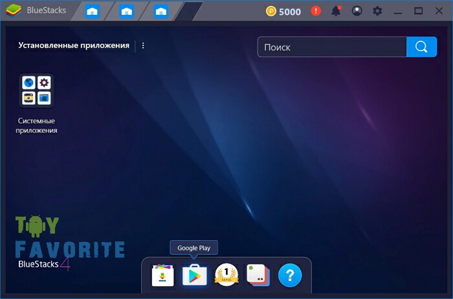Click the BlueStacks logo in title bar
Screen dimensions: 453x299
(x=14, y=11)
